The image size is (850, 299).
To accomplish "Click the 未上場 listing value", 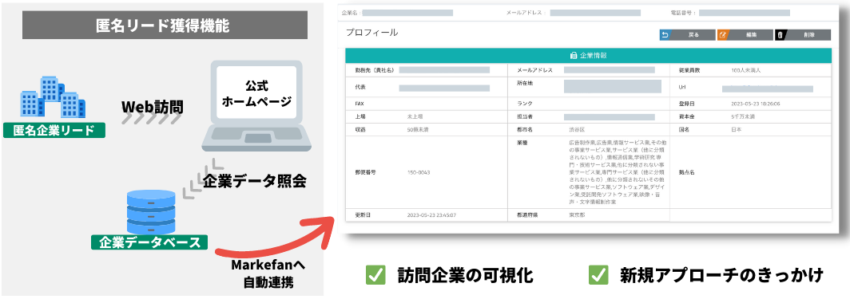I will coord(415,116).
